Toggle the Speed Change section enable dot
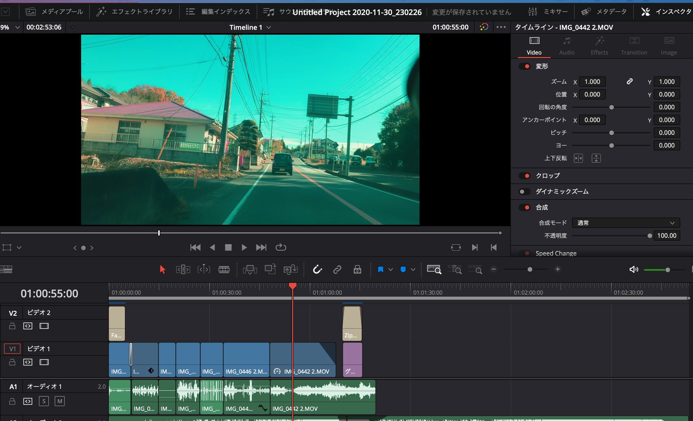The height and width of the screenshot is (421, 693). [x=526, y=253]
